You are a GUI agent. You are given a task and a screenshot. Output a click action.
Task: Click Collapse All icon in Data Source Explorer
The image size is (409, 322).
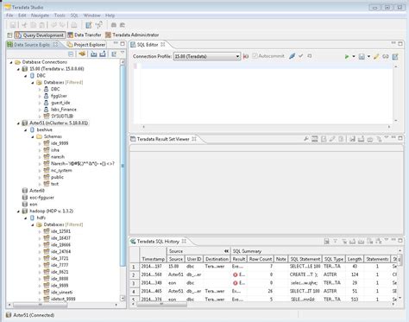click(71, 54)
